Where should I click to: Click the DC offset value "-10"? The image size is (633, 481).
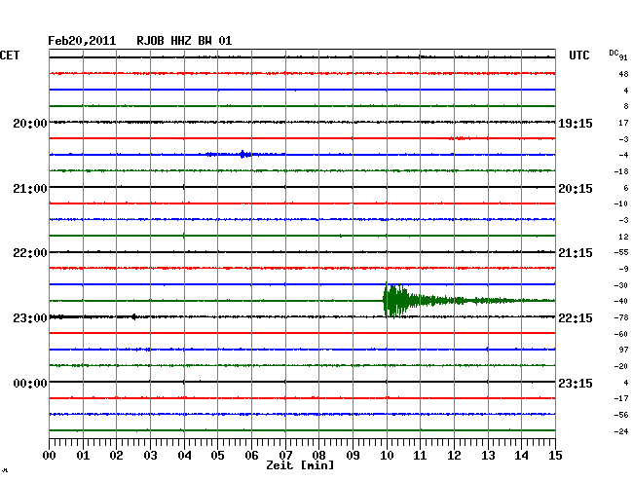(x=621, y=203)
